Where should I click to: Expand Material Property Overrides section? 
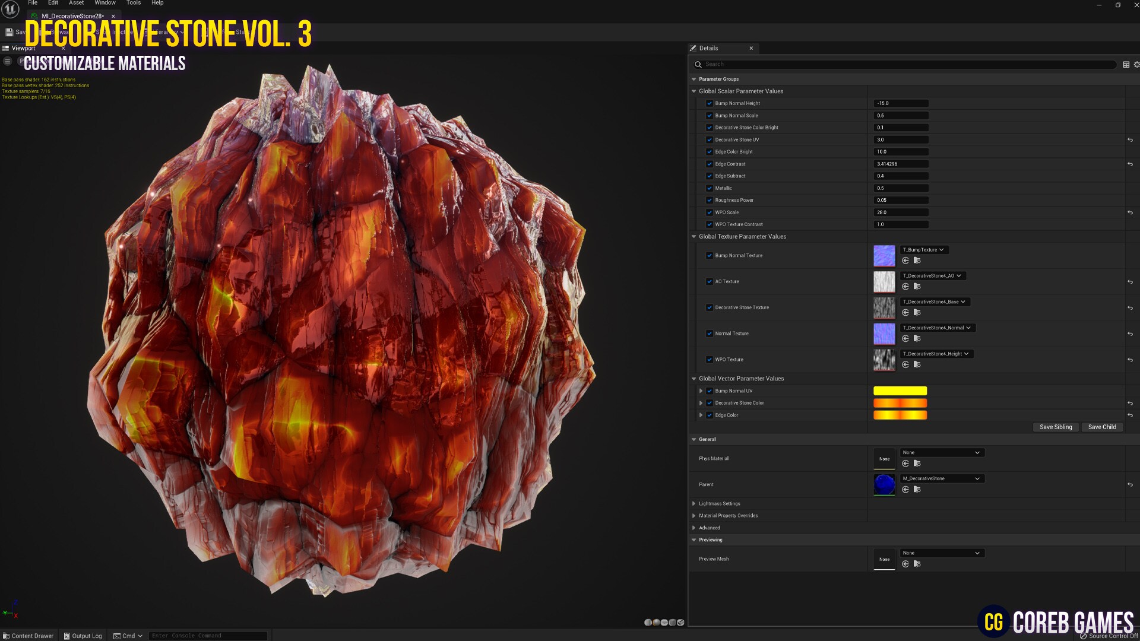point(693,516)
